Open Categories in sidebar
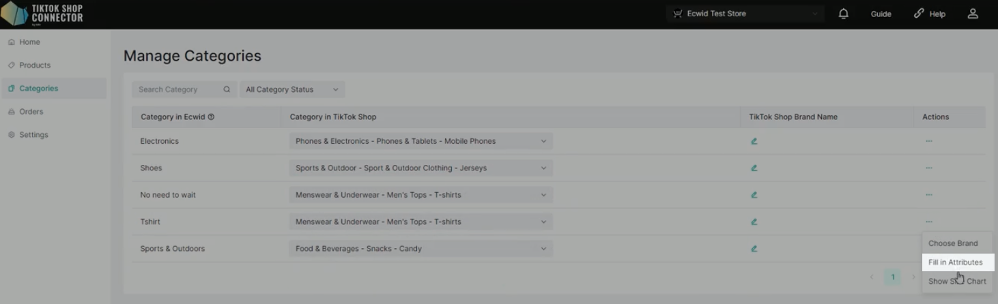This screenshot has height=304, width=998. click(x=55, y=89)
